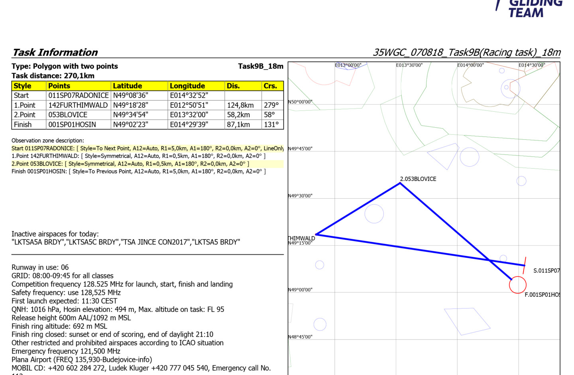
Task: Click the 2.053BLOVICE turnpoint label on map
Action: coord(418,179)
